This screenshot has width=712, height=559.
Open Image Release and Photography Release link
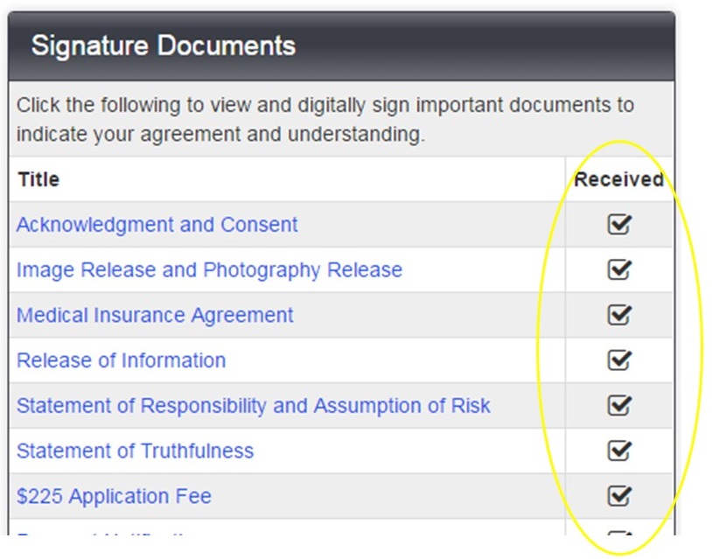pos(209,270)
